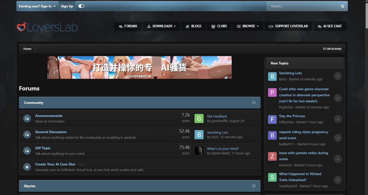368x195 pixels.
Task: Open the General Discussion forum
Action: [x=51, y=132]
